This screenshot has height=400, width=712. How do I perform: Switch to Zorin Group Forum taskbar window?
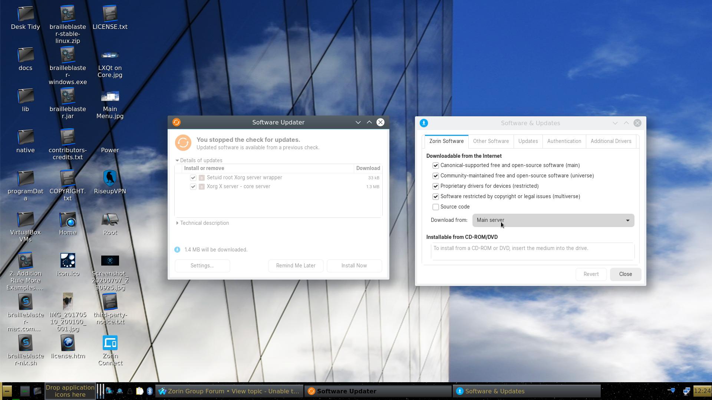229,391
